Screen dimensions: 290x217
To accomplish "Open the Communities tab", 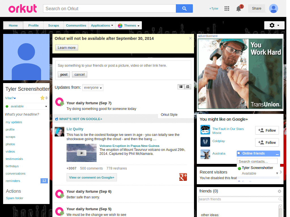I will 76,25.
